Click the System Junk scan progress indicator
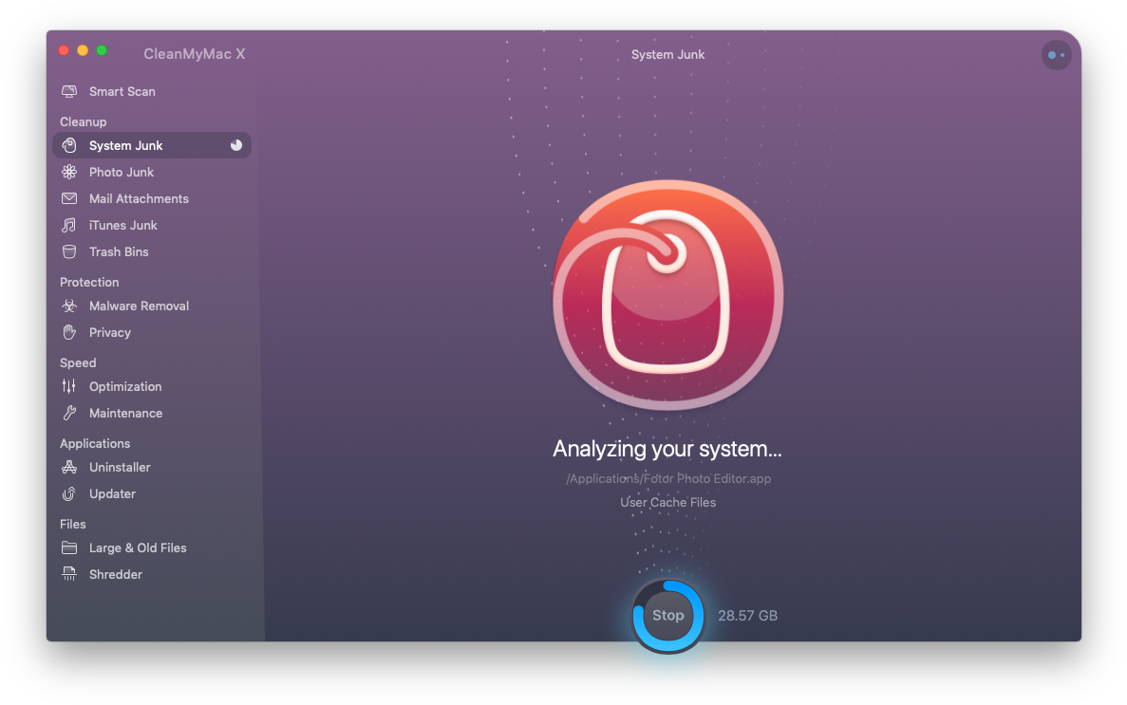 [235, 145]
